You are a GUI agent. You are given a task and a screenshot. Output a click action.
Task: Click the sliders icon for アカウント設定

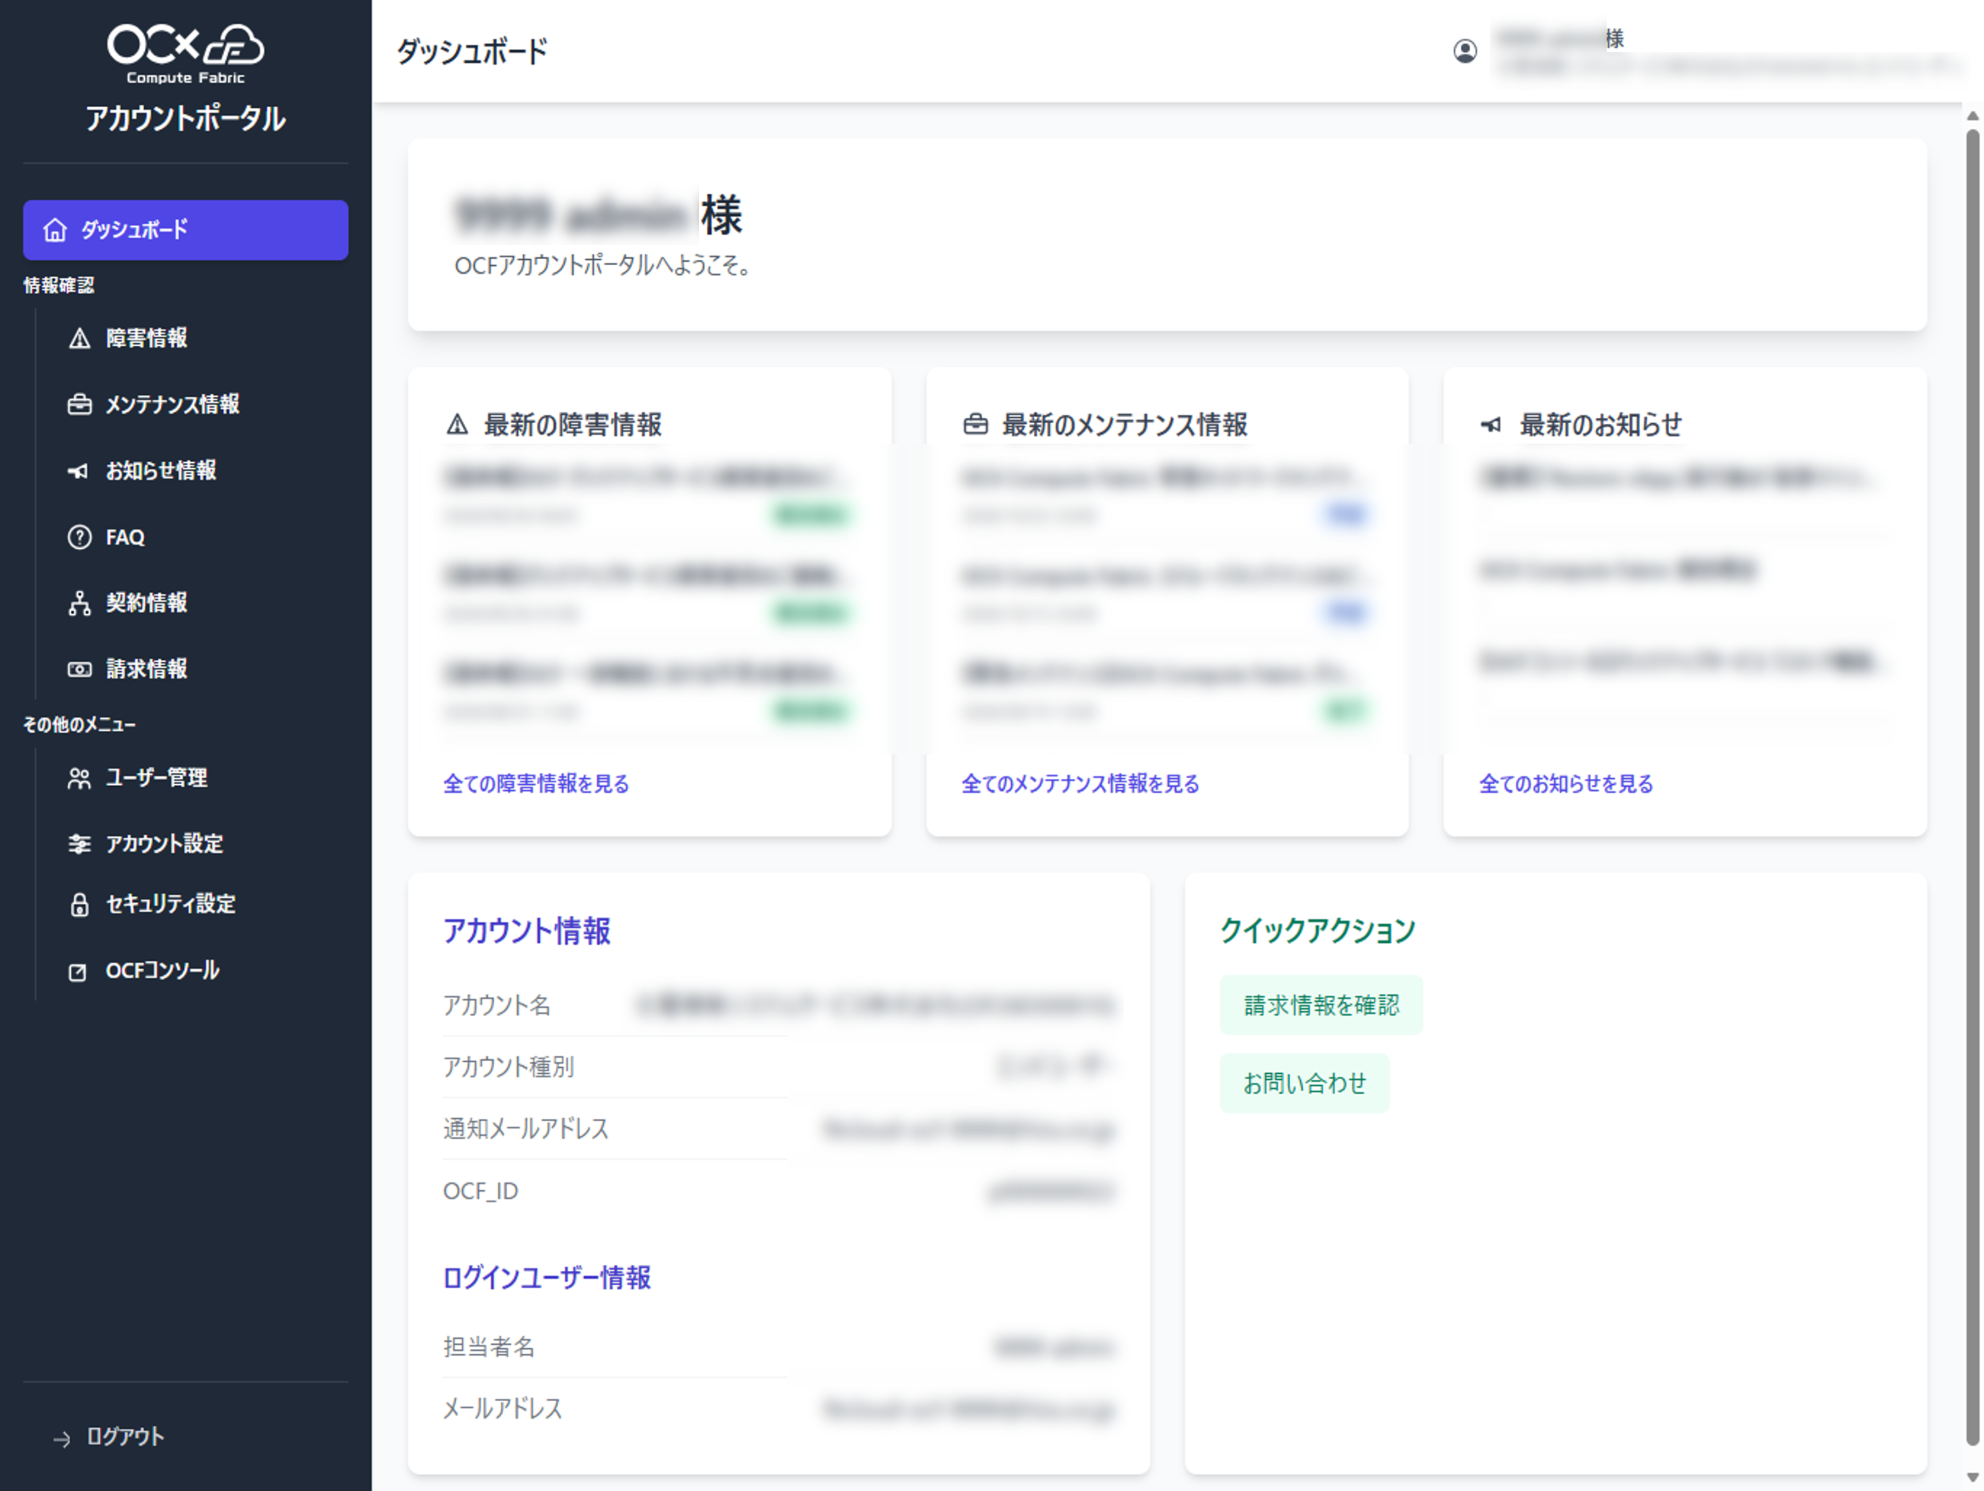click(x=80, y=844)
